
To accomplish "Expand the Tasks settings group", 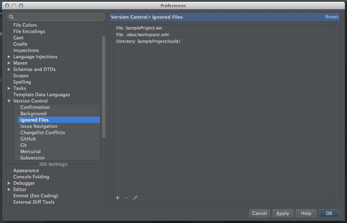I will (9, 88).
